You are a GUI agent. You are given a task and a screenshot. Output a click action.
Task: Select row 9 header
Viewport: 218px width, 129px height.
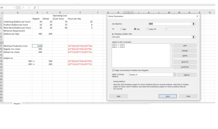click(x=1, y=46)
